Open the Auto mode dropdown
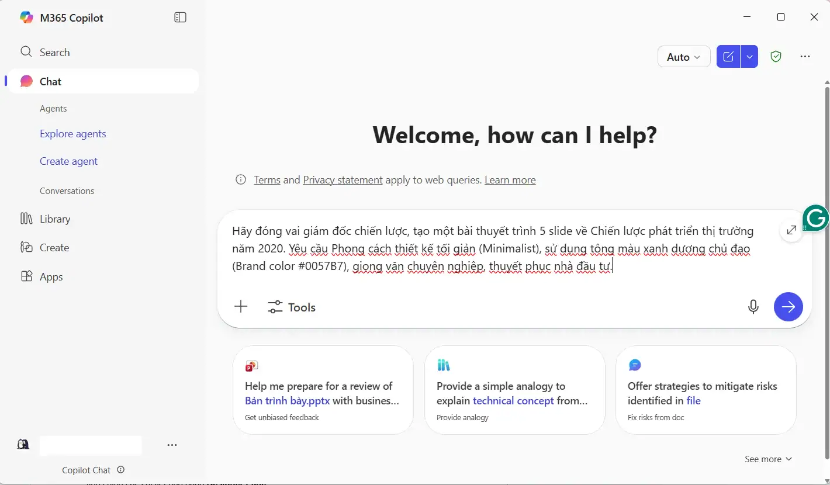 (x=684, y=57)
